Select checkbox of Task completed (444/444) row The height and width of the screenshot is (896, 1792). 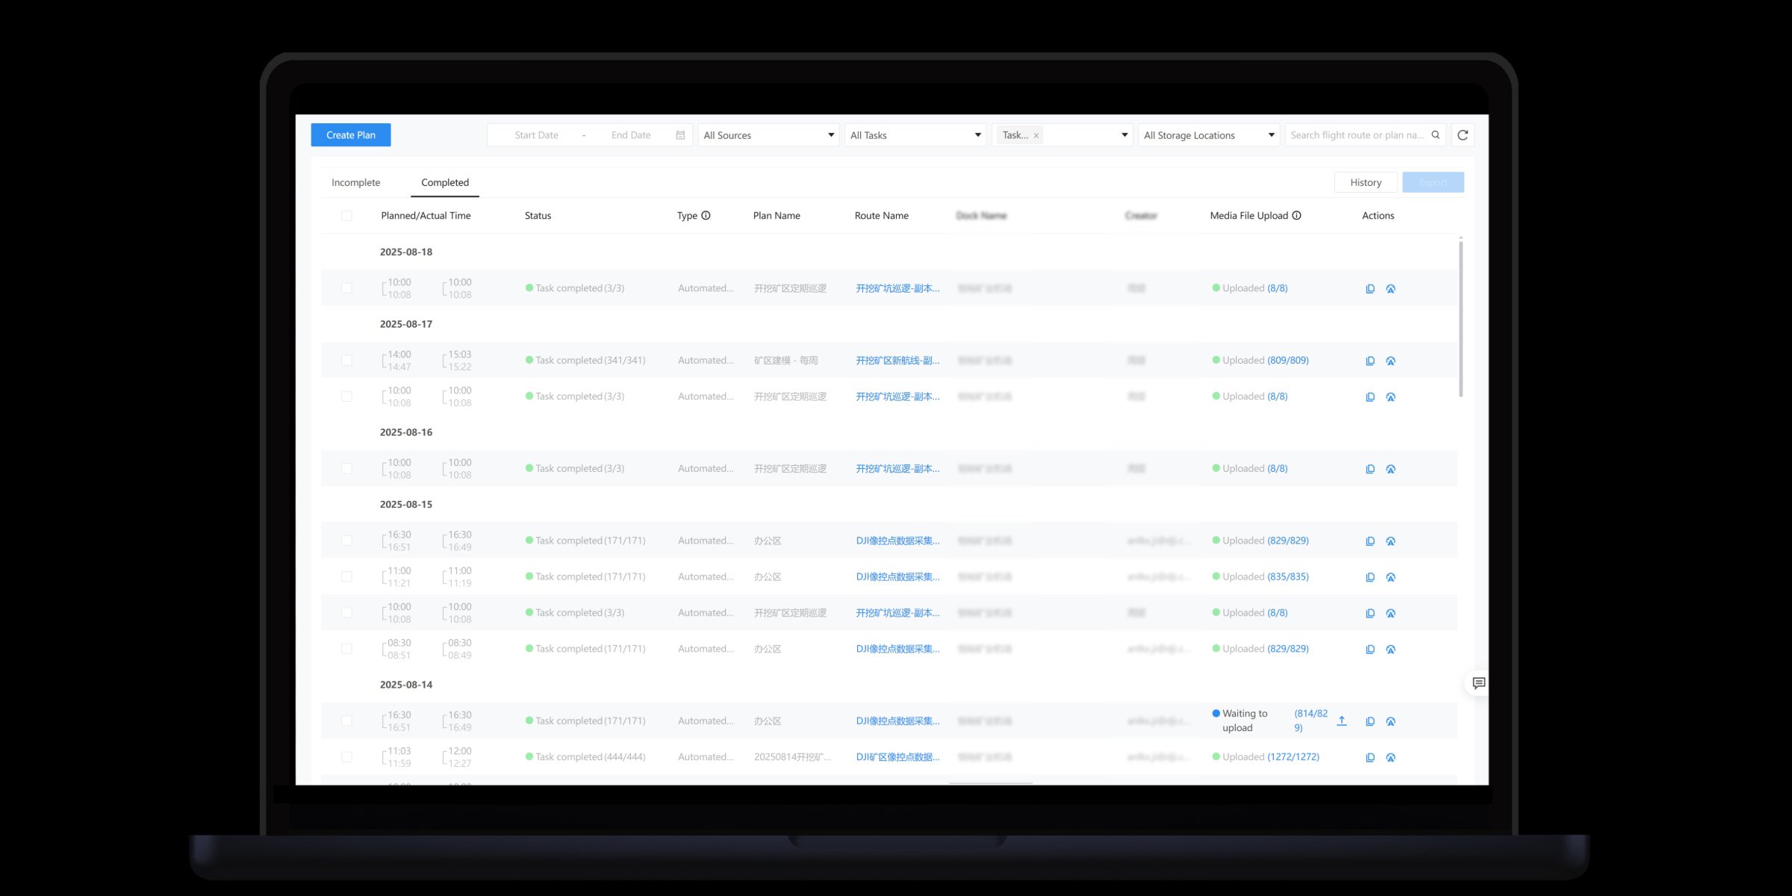[x=346, y=757]
